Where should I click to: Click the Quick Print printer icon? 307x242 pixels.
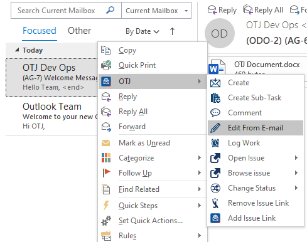106,65
